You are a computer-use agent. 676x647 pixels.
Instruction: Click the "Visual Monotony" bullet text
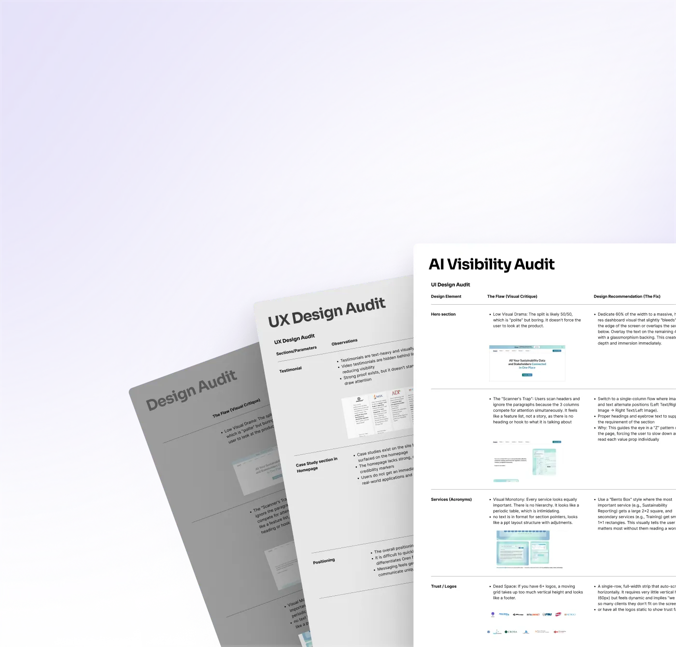(x=535, y=505)
